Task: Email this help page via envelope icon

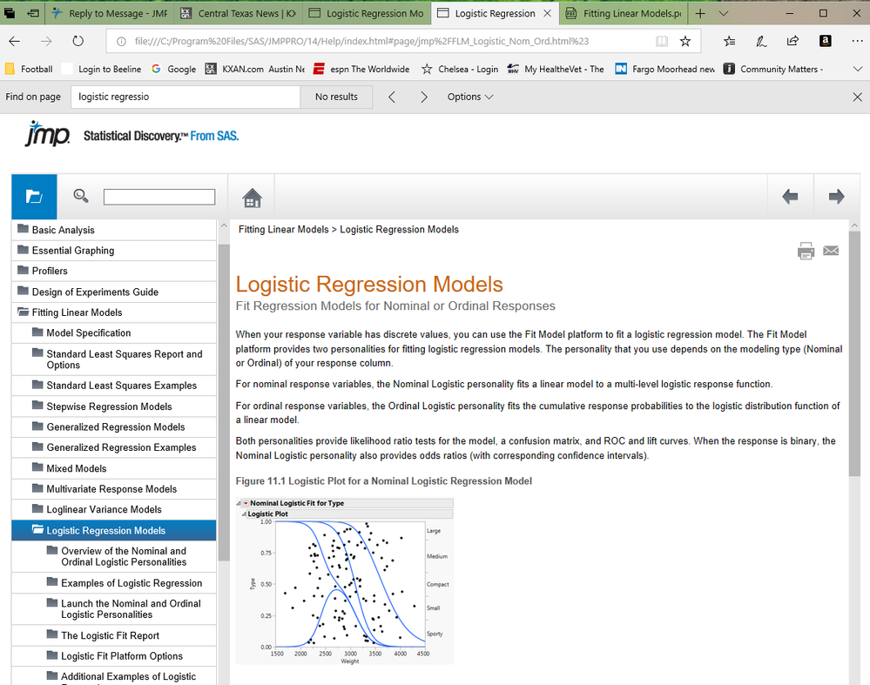Action: coord(831,251)
